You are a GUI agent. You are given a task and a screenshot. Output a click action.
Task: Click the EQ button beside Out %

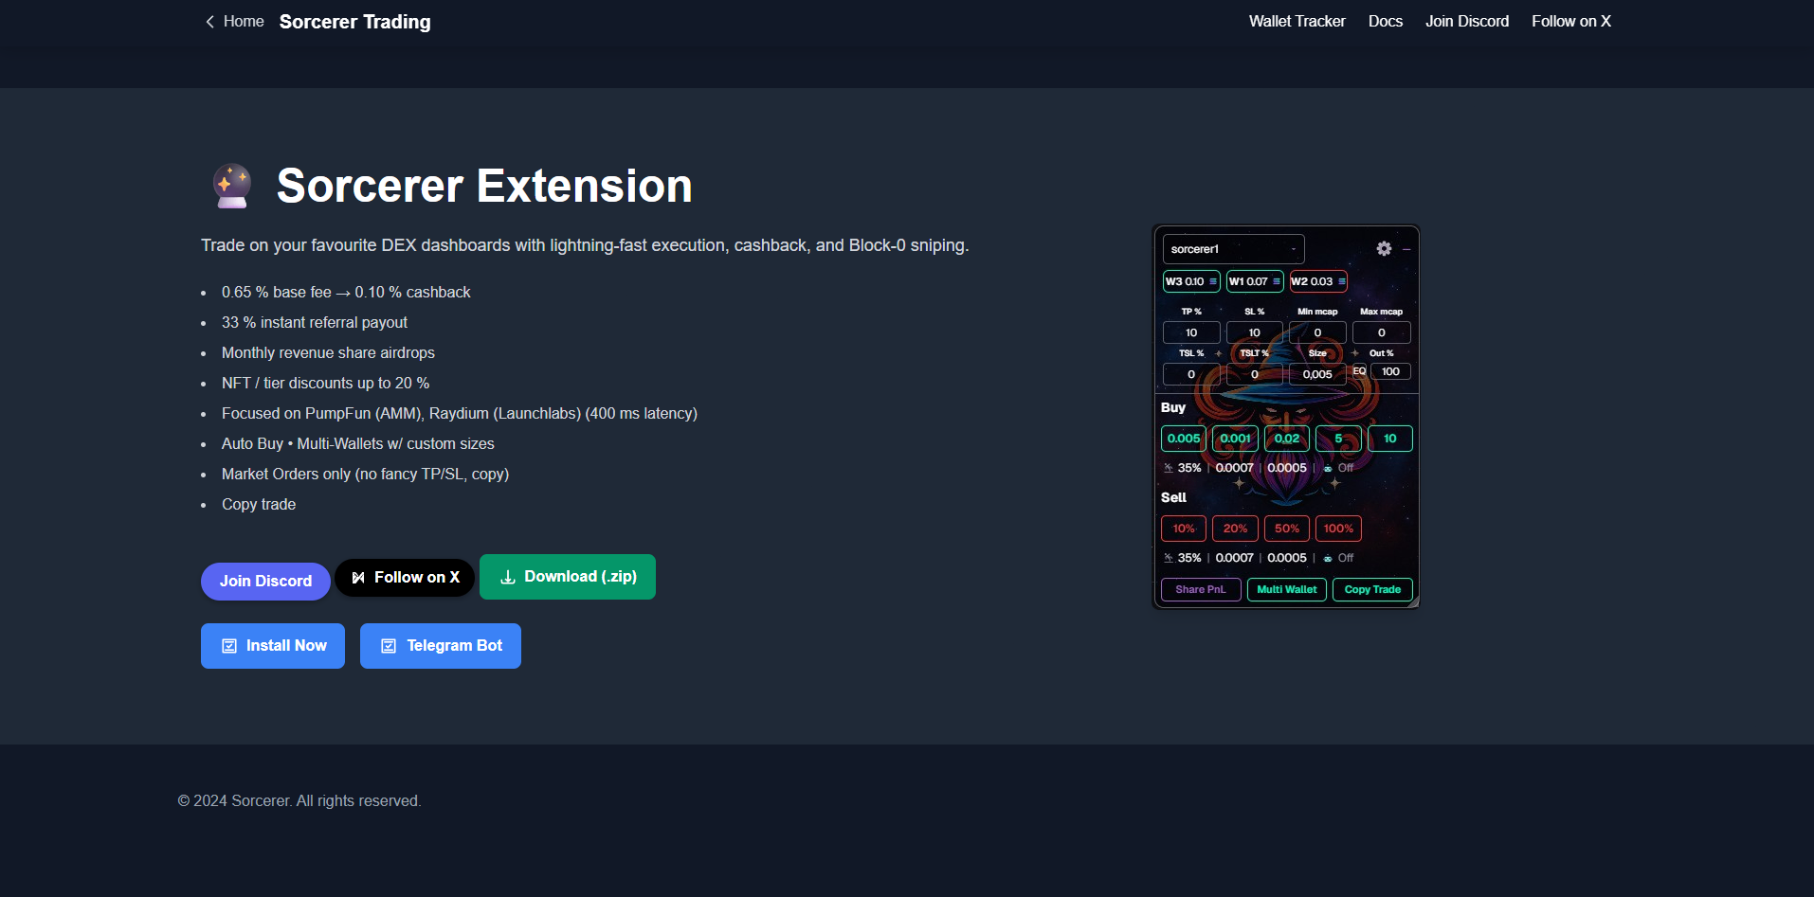tap(1359, 371)
